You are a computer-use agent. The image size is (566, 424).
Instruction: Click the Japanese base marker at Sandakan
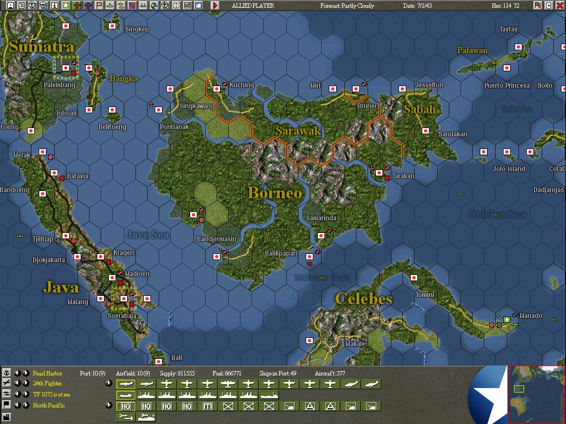coord(426,131)
